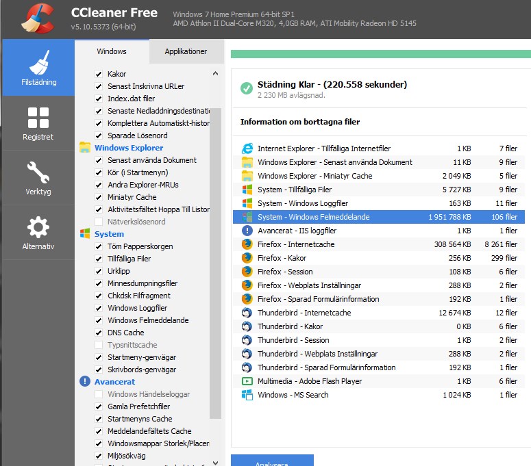
Task: Click the Startmenyns Cache option label
Action: (140, 419)
